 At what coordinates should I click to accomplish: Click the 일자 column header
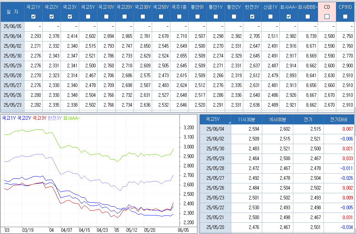(12, 11)
